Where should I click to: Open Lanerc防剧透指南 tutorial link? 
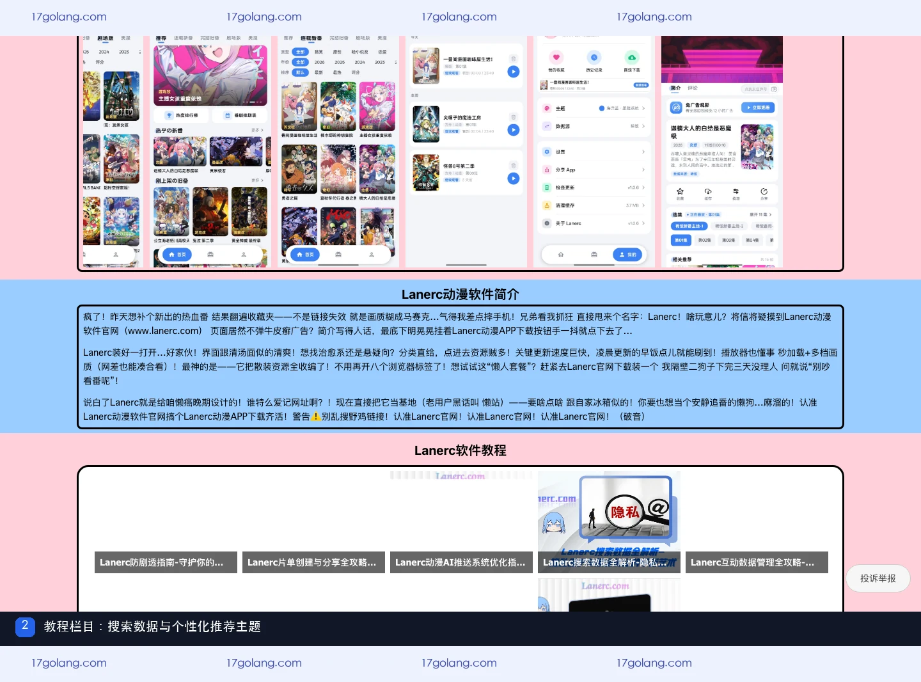tap(166, 562)
